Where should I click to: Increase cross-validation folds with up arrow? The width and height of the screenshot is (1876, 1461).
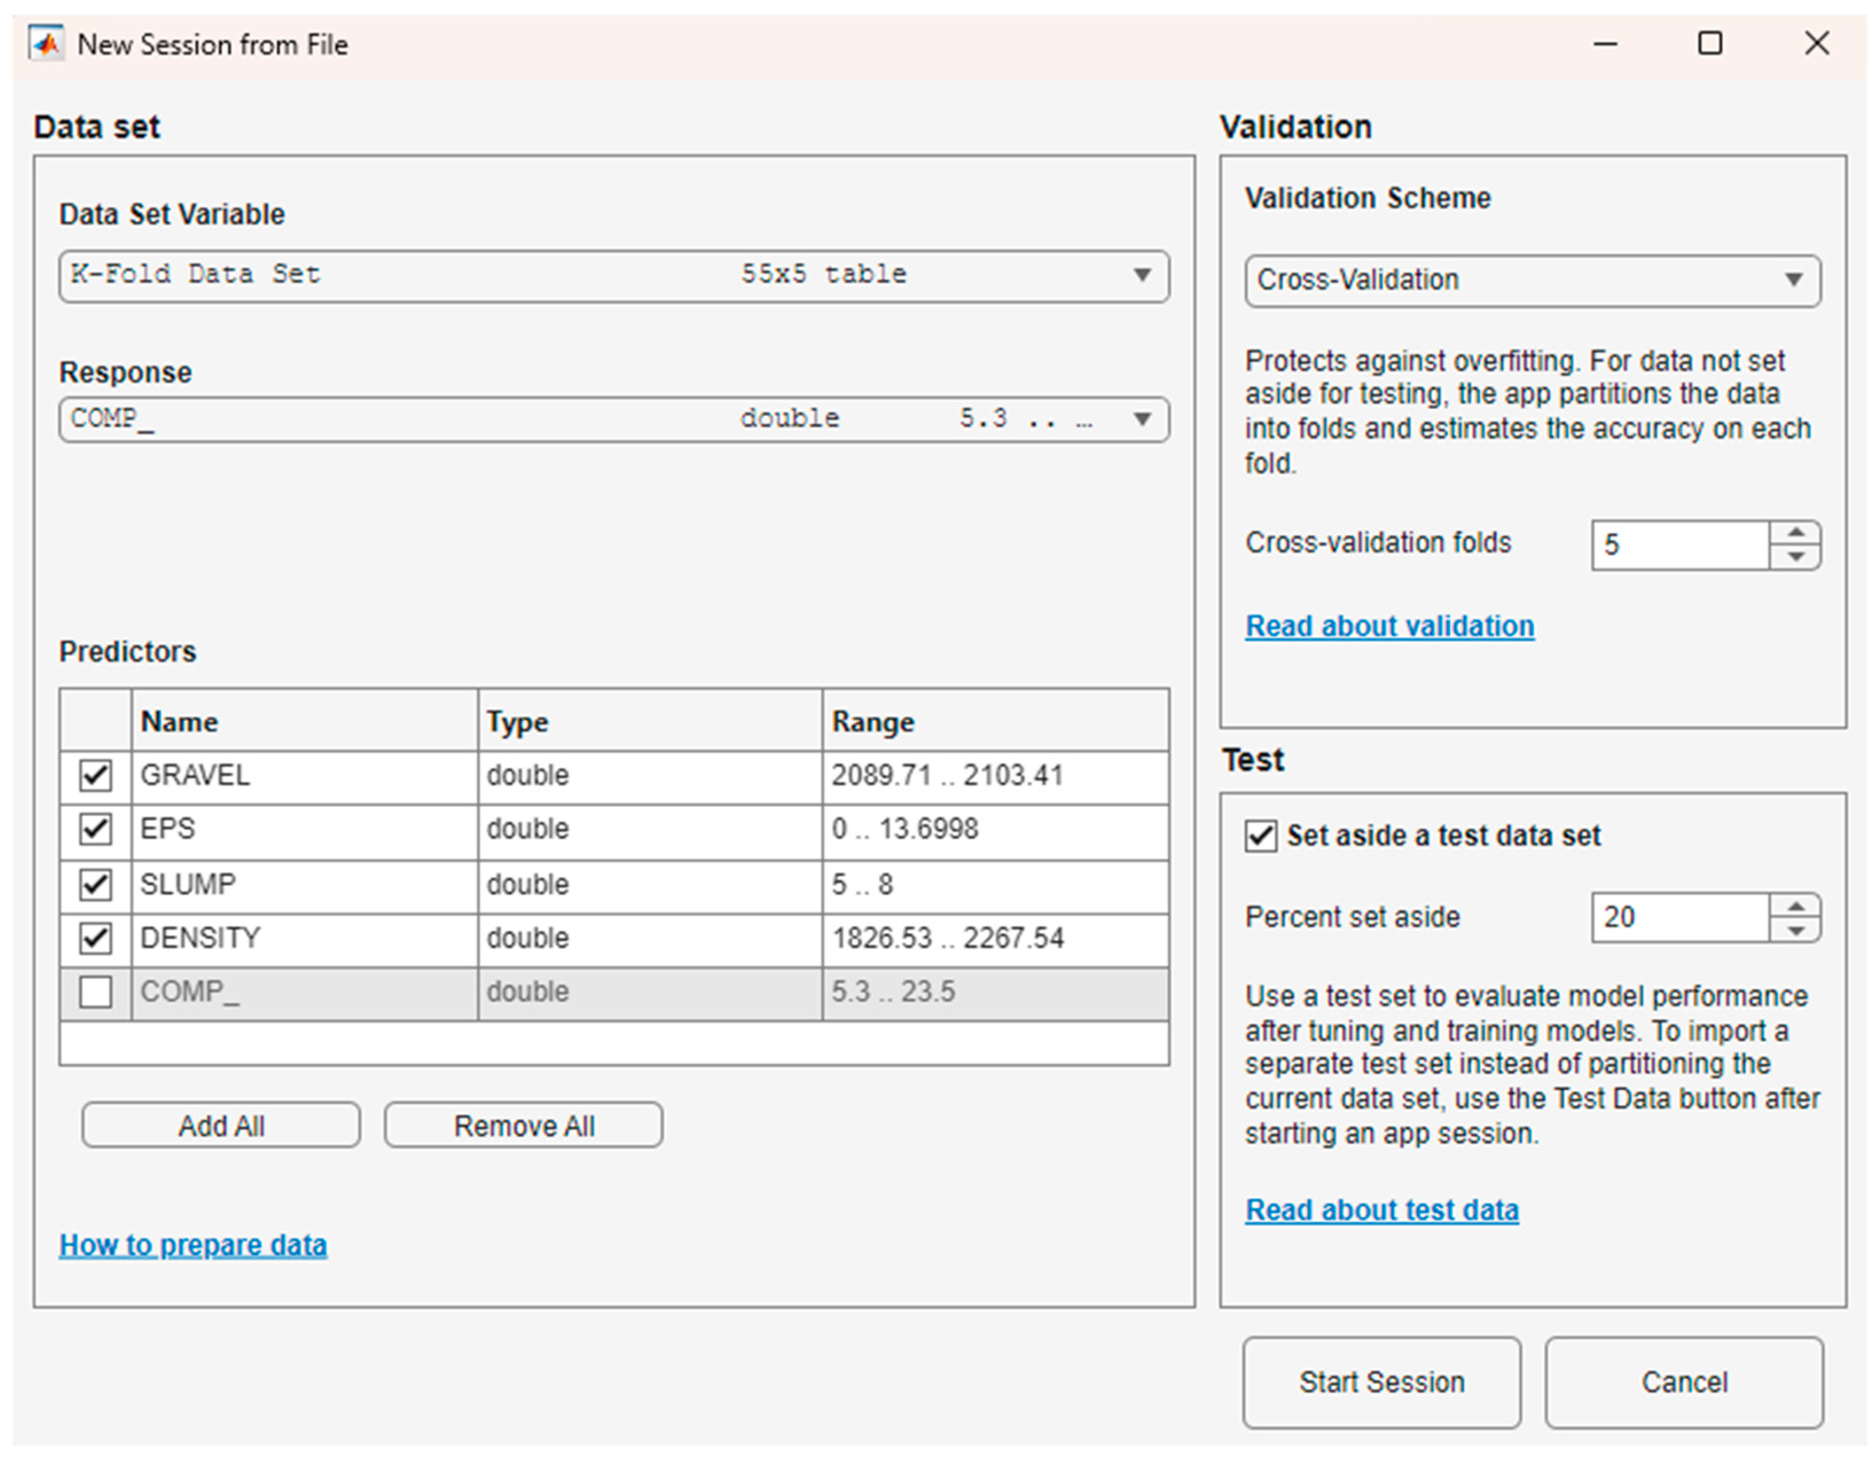click(1795, 532)
